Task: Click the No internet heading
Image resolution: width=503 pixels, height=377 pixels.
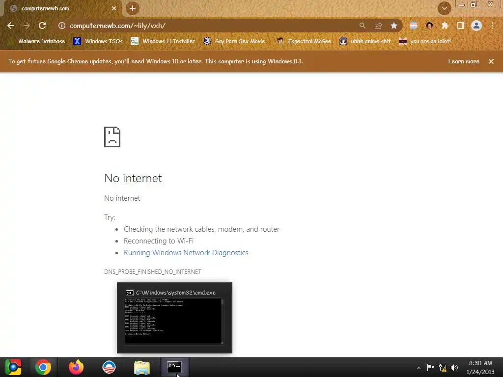Action: (x=133, y=178)
